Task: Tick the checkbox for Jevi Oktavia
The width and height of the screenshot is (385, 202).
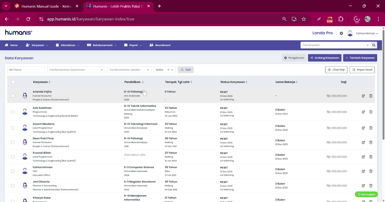Action: click(13, 185)
